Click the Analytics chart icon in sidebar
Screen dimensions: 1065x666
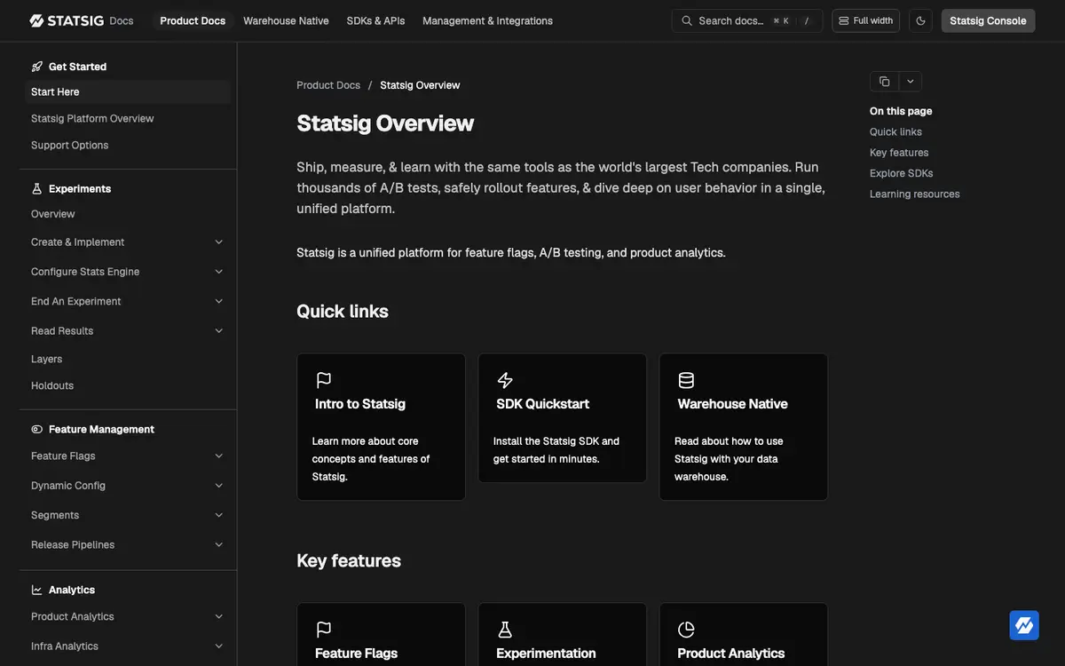37,590
